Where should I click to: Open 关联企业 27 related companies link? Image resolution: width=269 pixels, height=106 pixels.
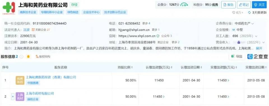pos(41,30)
